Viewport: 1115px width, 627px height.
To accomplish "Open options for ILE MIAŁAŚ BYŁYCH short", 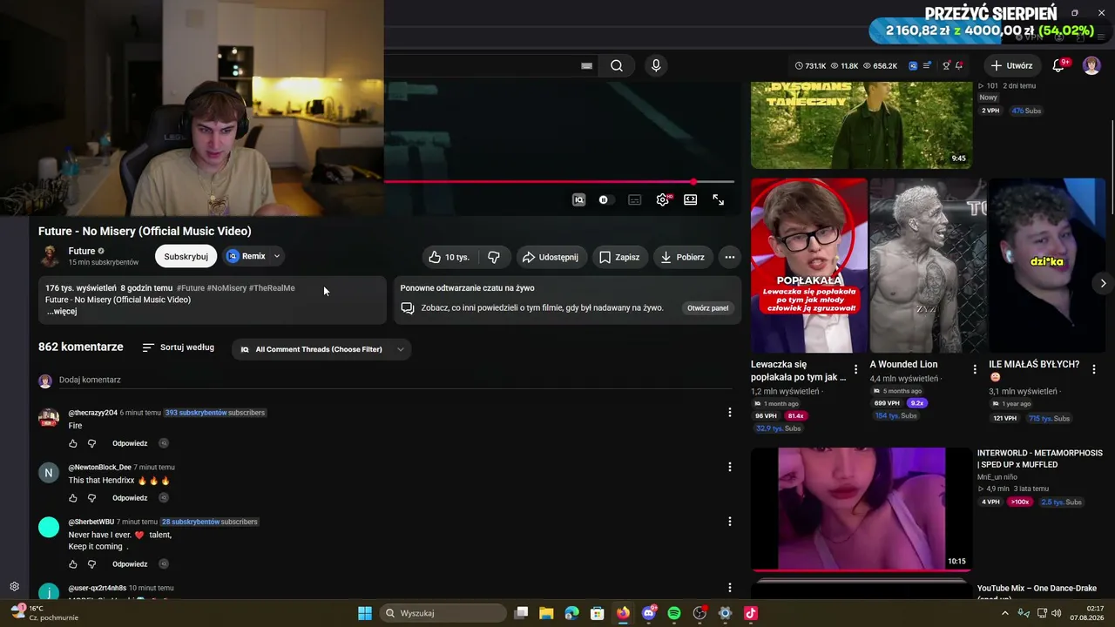I will pyautogui.click(x=1093, y=369).
